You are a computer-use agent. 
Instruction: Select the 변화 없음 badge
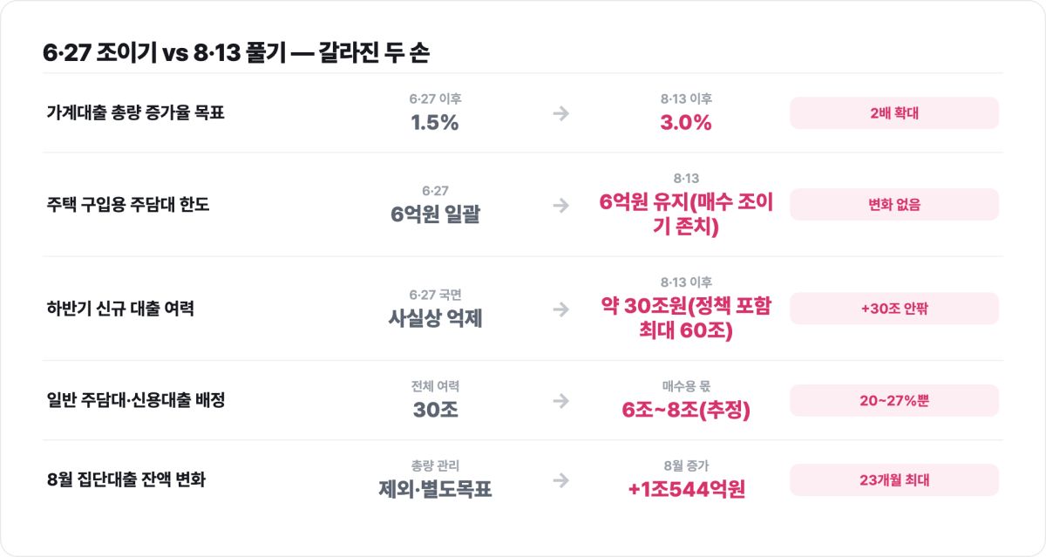click(x=894, y=205)
